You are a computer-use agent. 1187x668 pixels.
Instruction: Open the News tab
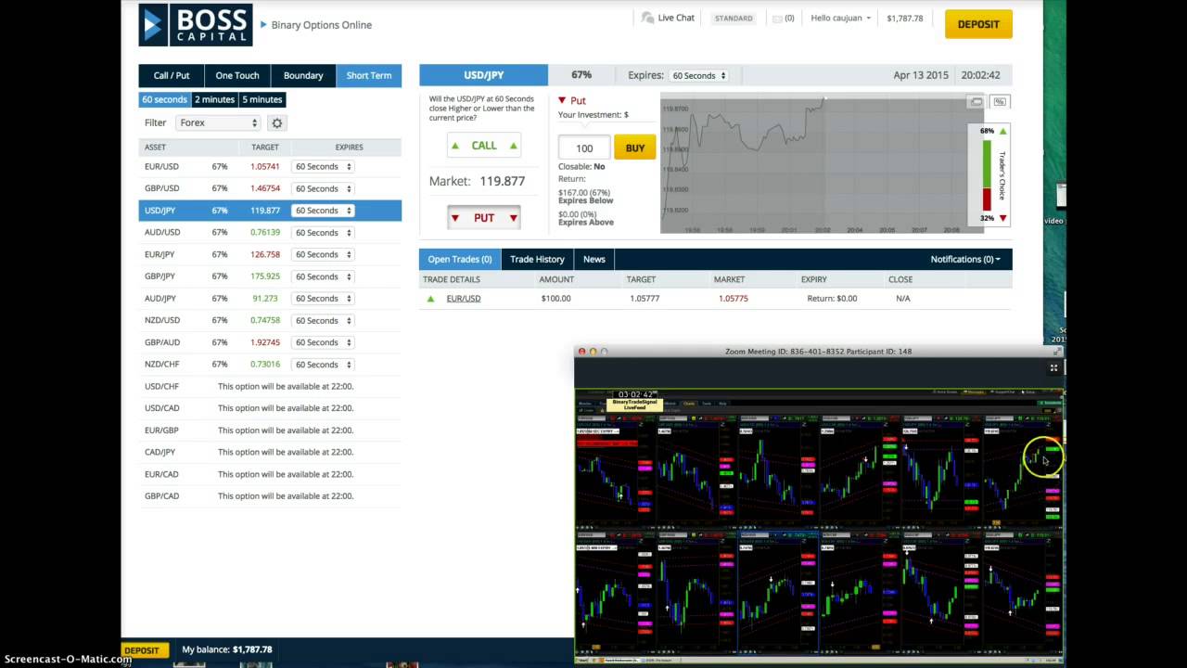click(x=594, y=260)
